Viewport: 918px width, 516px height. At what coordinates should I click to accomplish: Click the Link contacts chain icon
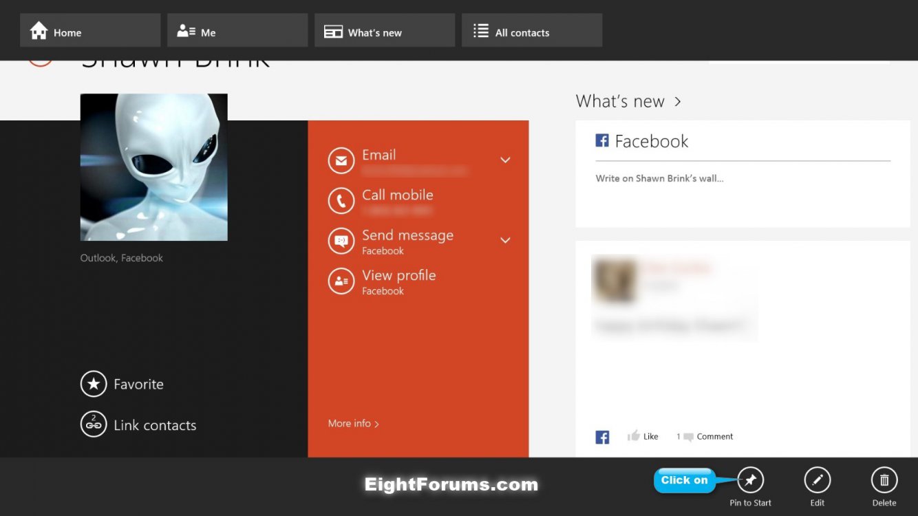pos(94,424)
